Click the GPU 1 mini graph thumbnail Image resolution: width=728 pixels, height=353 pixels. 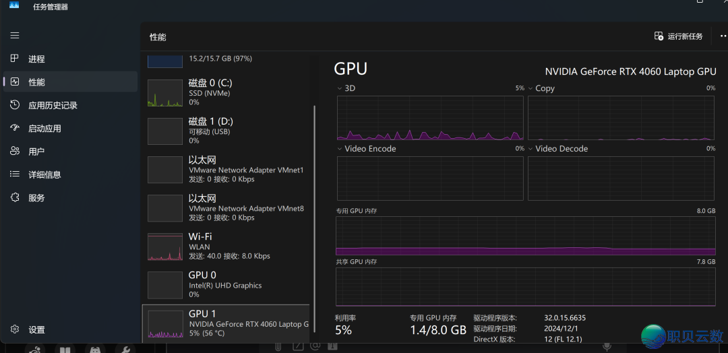pyautogui.click(x=165, y=324)
